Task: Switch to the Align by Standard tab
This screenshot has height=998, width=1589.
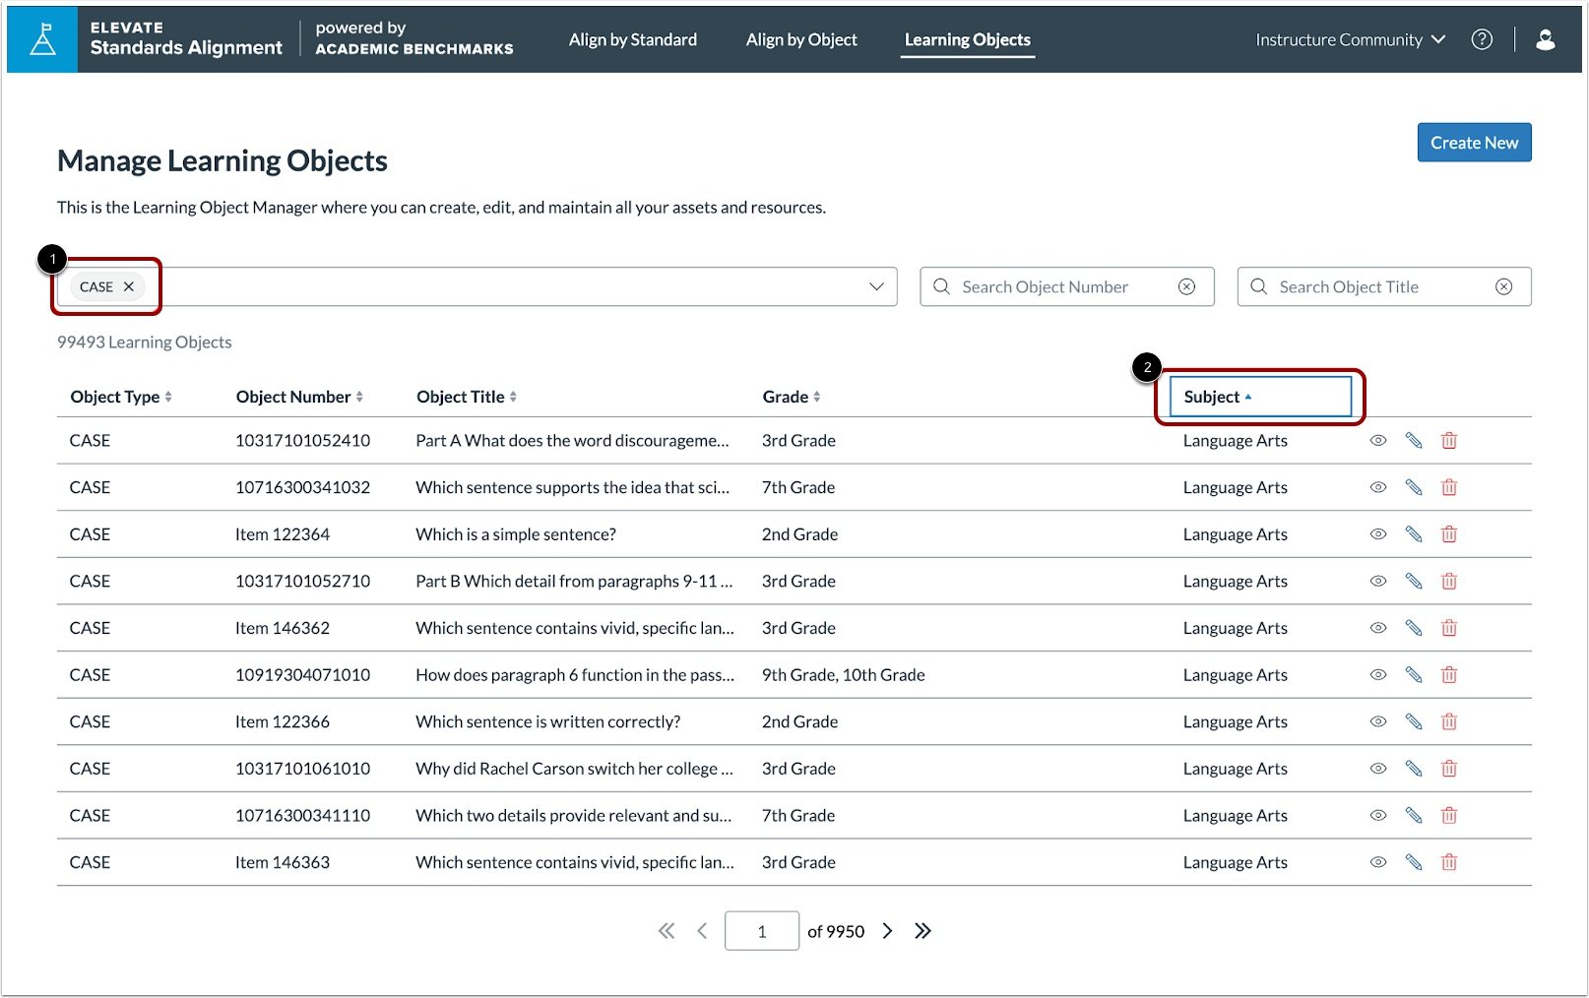Action: pyautogui.click(x=632, y=39)
